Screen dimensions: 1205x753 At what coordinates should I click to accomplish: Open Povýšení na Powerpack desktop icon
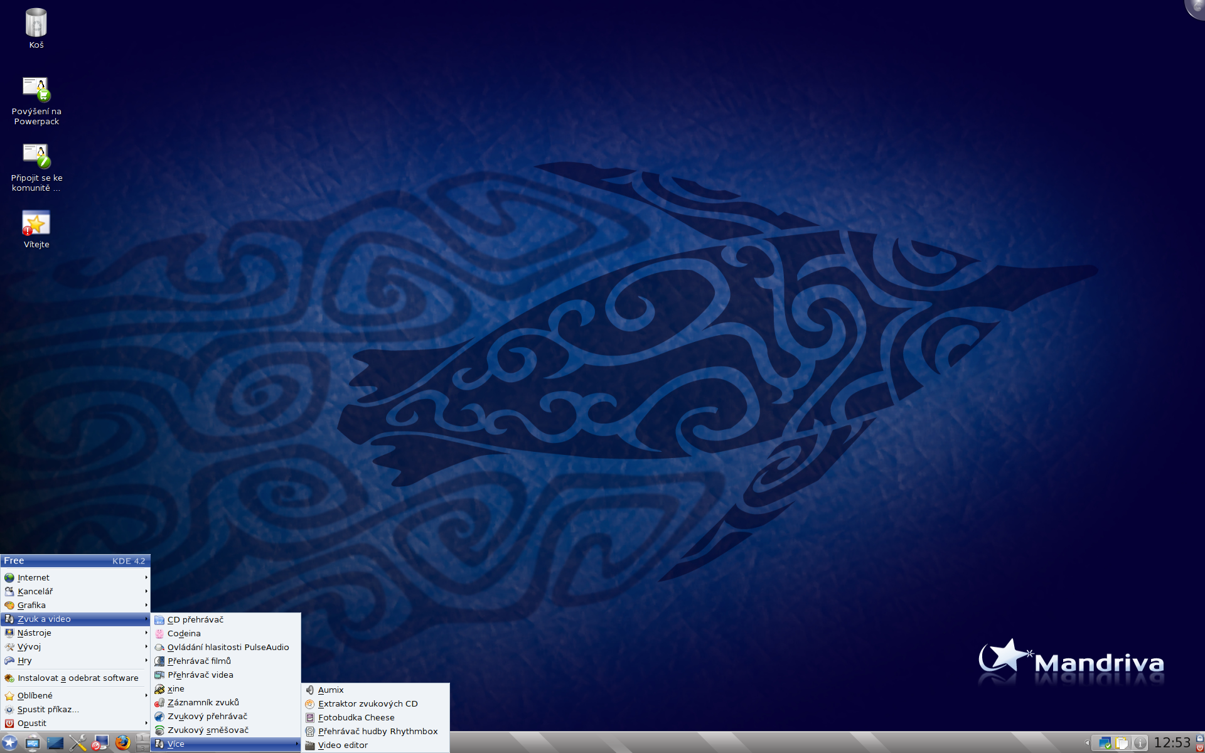[x=36, y=101]
